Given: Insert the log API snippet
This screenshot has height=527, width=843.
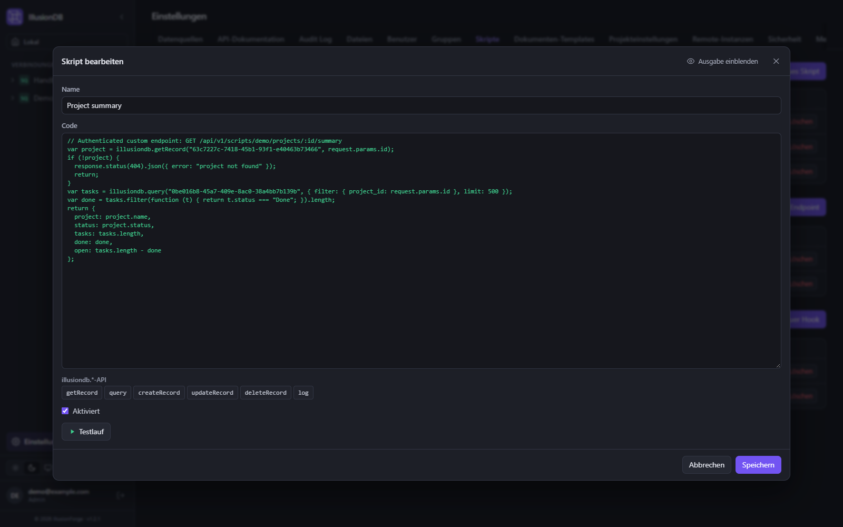Looking at the screenshot, I should pyautogui.click(x=303, y=393).
